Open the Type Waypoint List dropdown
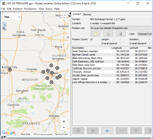153x139 pixels. [144, 34]
